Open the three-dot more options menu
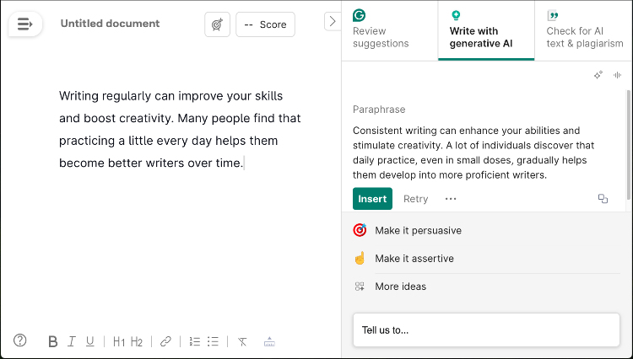 coord(451,199)
